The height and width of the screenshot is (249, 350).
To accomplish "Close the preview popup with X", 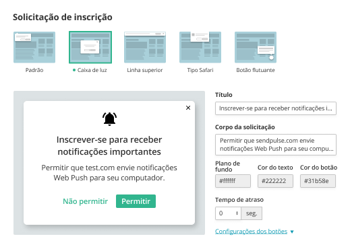I will pos(188,108).
